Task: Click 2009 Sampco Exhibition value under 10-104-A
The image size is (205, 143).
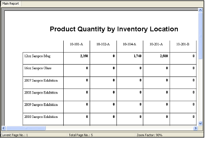Action: point(141,104)
